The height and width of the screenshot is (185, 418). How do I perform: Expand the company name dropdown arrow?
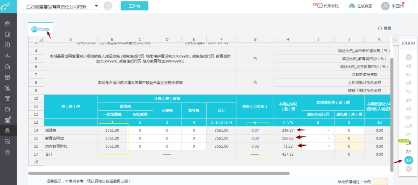(96, 5)
